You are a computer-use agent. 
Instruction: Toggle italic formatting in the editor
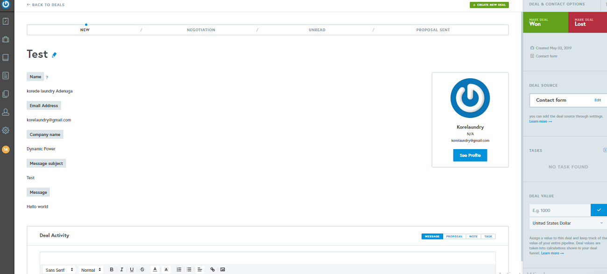click(121, 269)
